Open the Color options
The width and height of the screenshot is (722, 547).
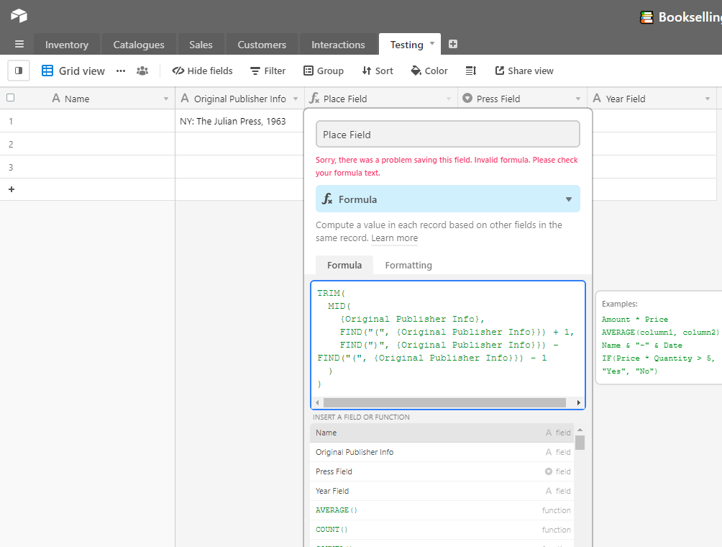point(429,71)
